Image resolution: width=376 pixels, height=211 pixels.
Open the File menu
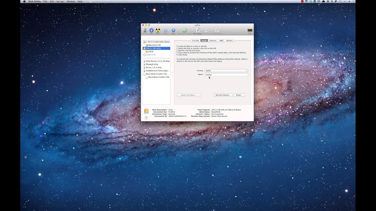[45, 1]
